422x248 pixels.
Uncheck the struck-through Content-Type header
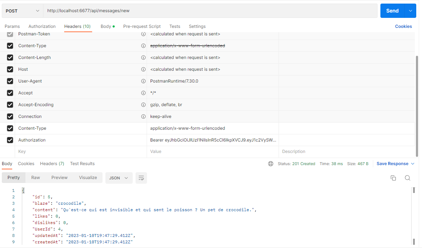click(10, 45)
